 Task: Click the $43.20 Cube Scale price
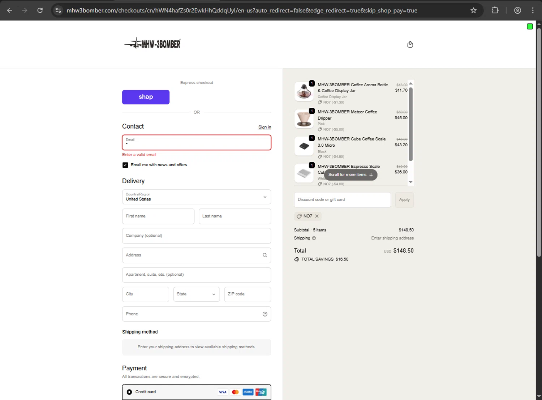tap(401, 145)
